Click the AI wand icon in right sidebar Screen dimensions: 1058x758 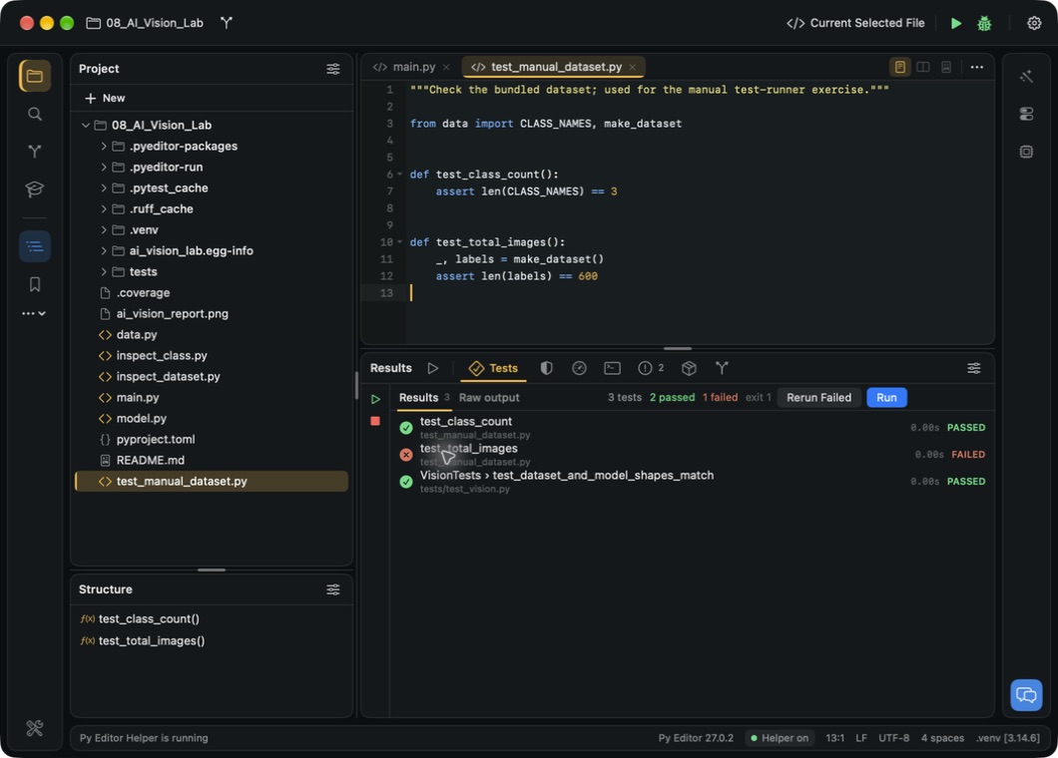pos(1026,76)
